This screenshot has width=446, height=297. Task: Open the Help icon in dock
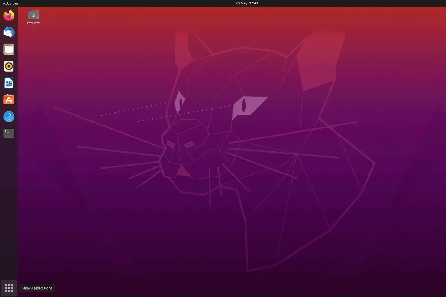[x=9, y=117]
